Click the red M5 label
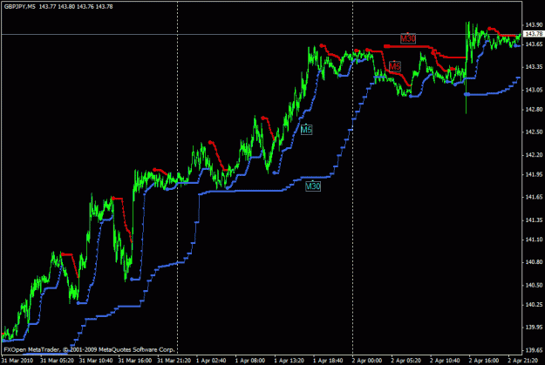This screenshot has width=545, height=365. [x=395, y=66]
